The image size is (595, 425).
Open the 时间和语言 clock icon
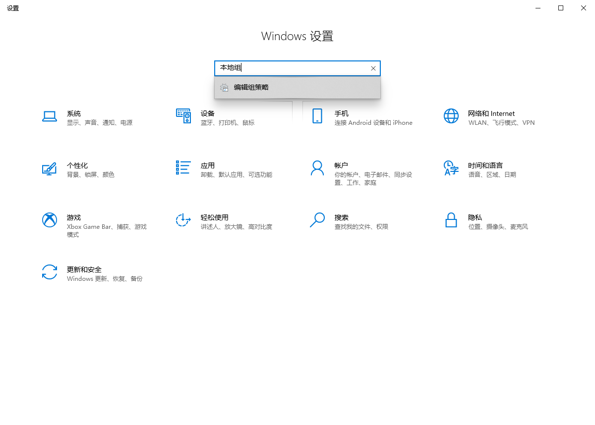click(x=451, y=168)
